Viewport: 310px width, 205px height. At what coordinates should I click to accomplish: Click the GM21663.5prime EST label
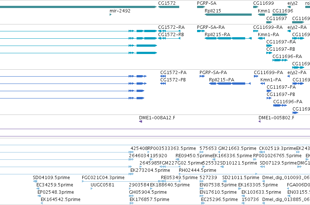(237, 148)
